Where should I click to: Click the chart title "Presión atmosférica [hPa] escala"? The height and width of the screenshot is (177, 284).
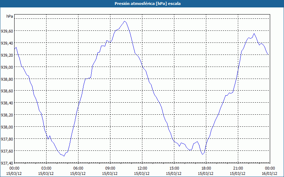coord(148,4)
